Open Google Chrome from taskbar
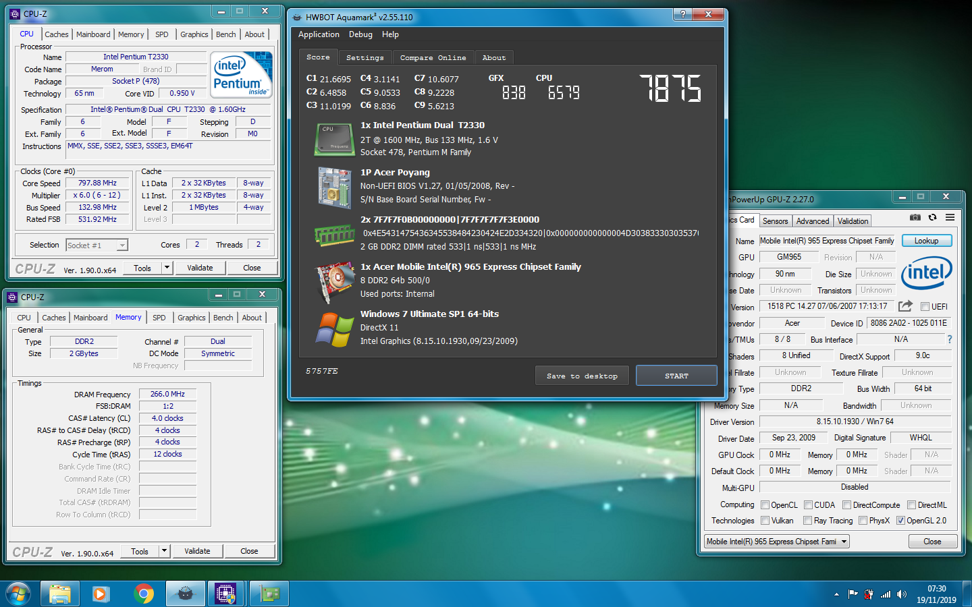The height and width of the screenshot is (607, 972). coord(143,594)
